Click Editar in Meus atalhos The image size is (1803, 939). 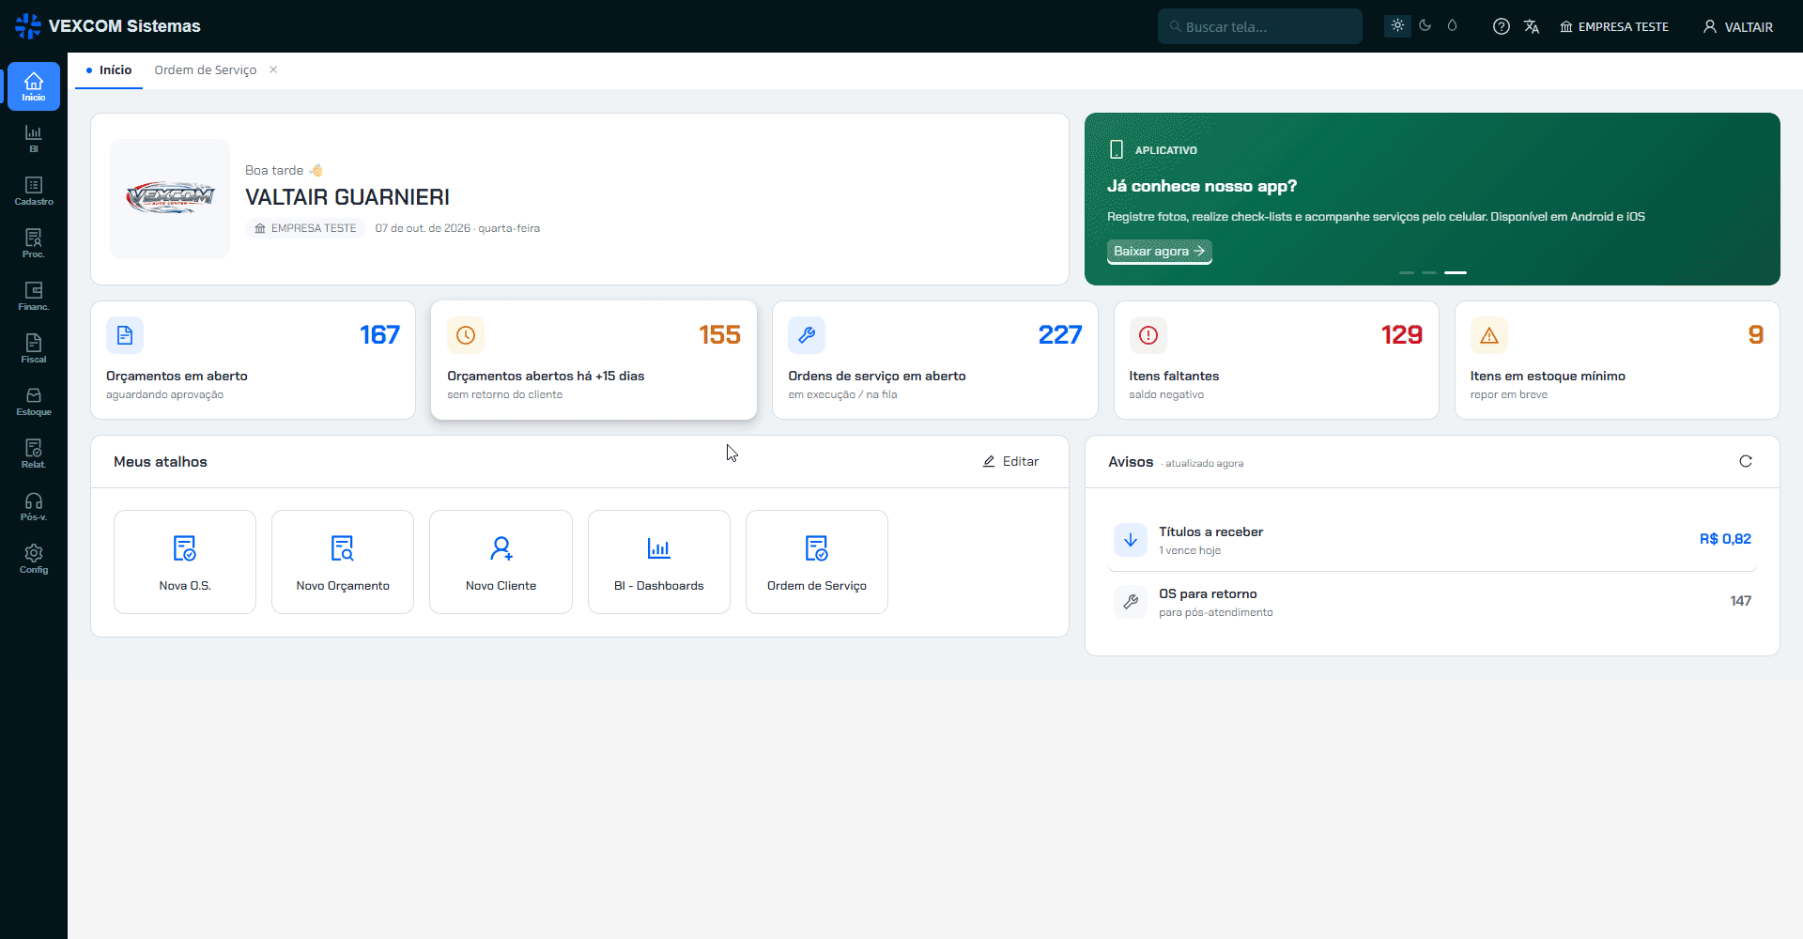tap(1010, 461)
